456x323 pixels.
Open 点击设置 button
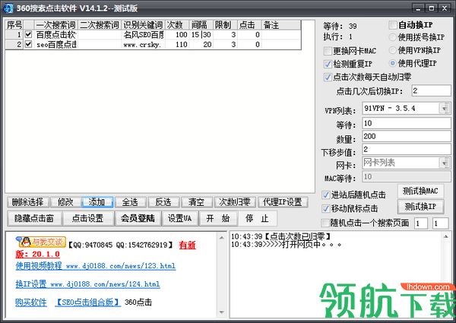(x=88, y=218)
